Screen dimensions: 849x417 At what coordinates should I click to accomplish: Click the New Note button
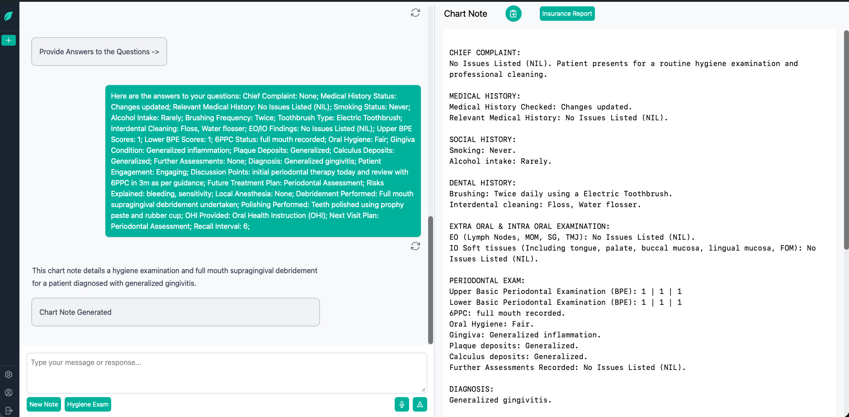click(44, 404)
